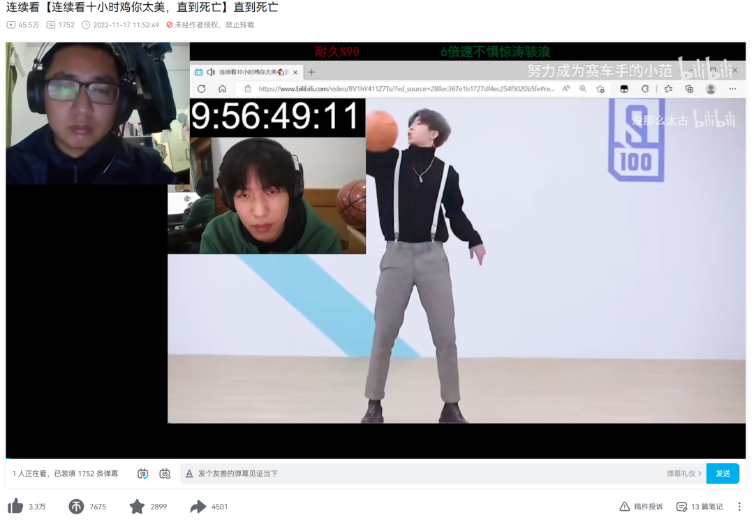This screenshot has height=522, width=754.
Task: Share the video using arrow icon
Action: click(x=198, y=506)
